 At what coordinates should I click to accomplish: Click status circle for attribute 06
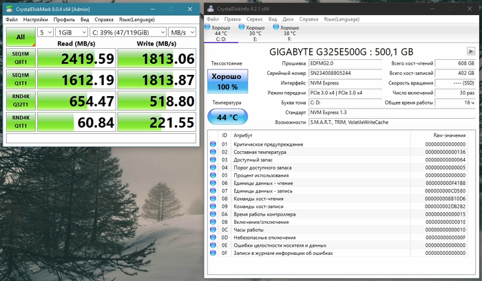(213, 183)
